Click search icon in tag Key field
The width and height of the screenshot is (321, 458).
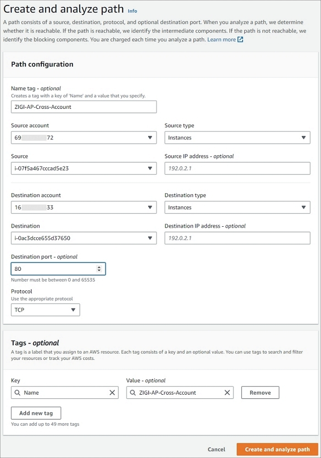[x=17, y=393]
